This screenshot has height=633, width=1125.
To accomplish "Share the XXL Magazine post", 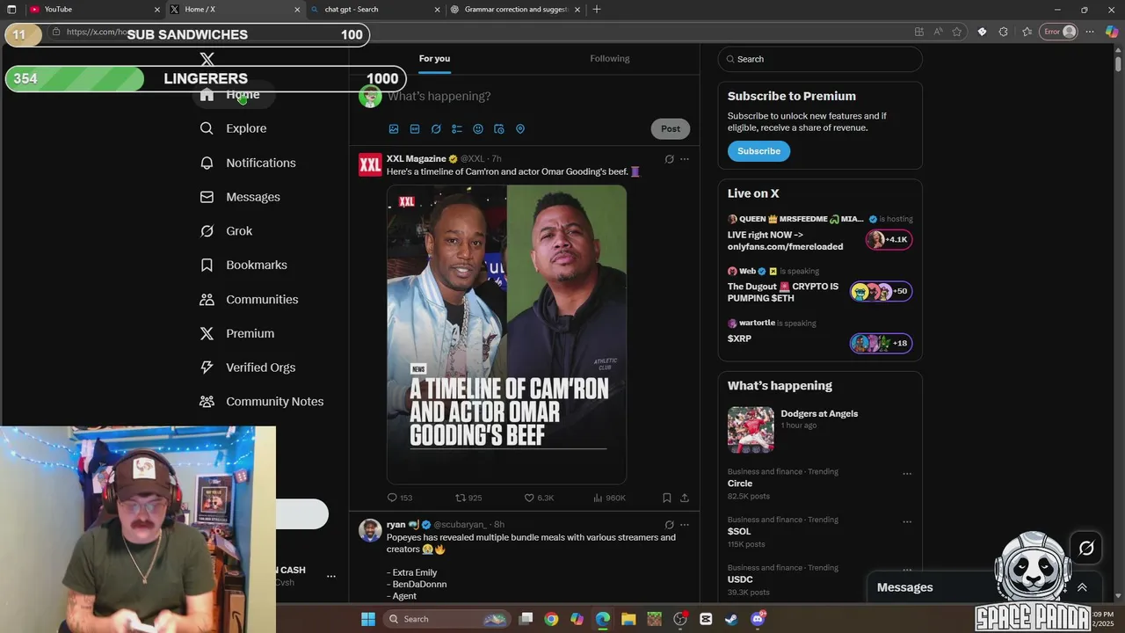I will 685,498.
